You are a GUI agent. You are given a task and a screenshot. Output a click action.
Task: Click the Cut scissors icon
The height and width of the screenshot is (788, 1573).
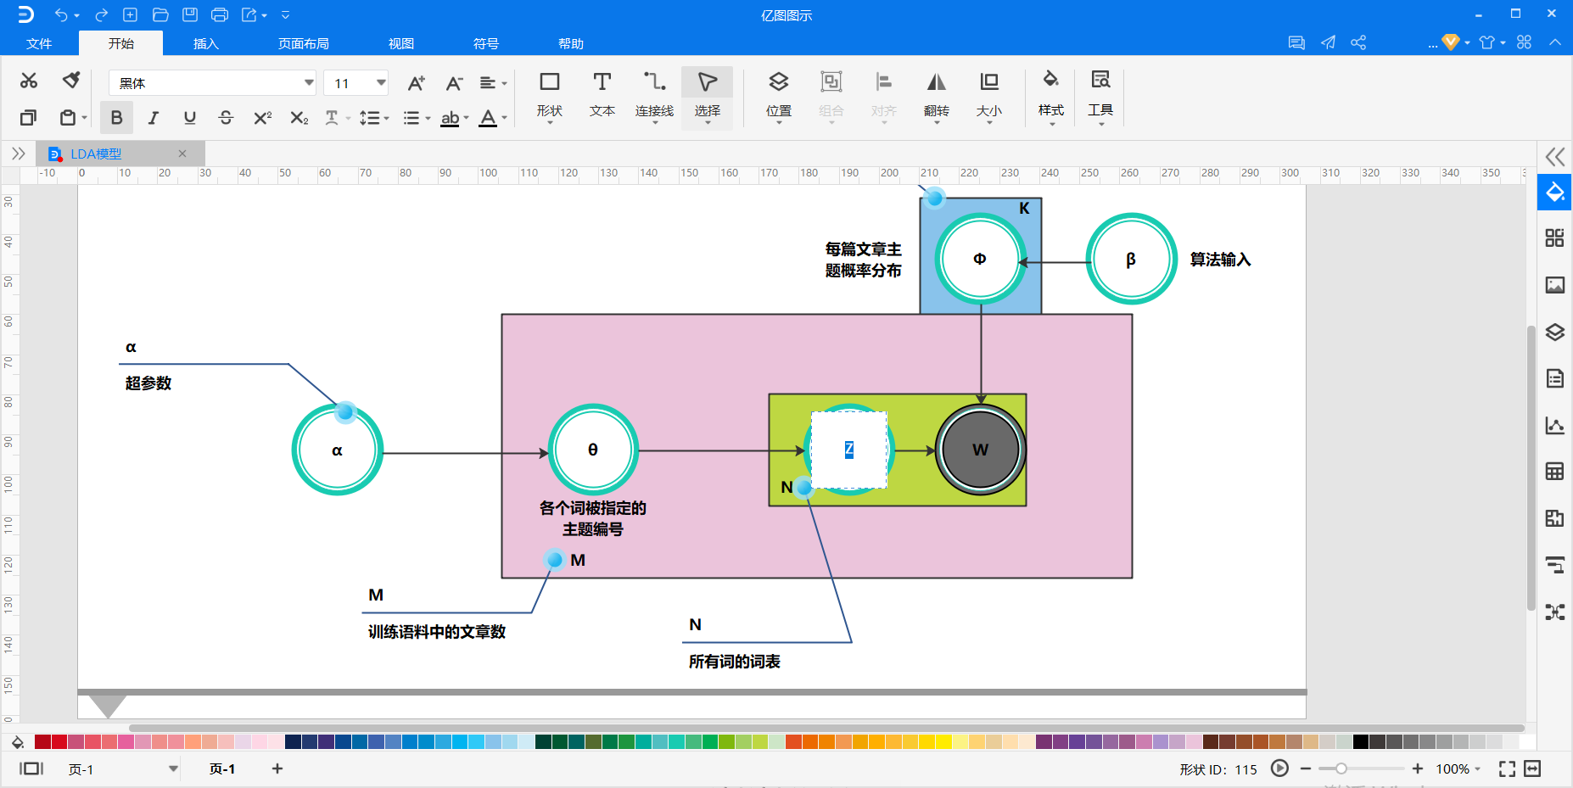click(x=29, y=81)
